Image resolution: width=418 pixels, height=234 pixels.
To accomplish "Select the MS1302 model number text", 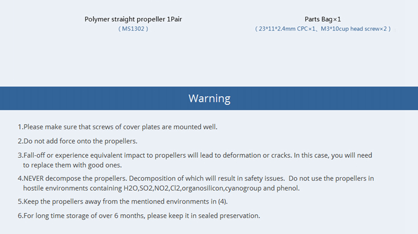I will (133, 29).
